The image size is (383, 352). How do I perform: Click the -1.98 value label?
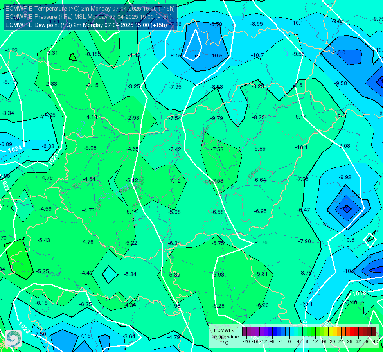174,306
